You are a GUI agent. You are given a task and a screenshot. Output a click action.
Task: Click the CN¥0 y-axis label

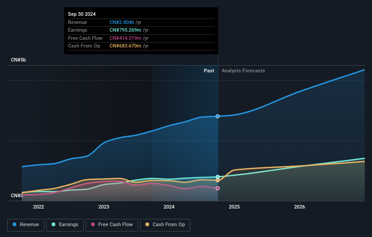[x=17, y=195]
